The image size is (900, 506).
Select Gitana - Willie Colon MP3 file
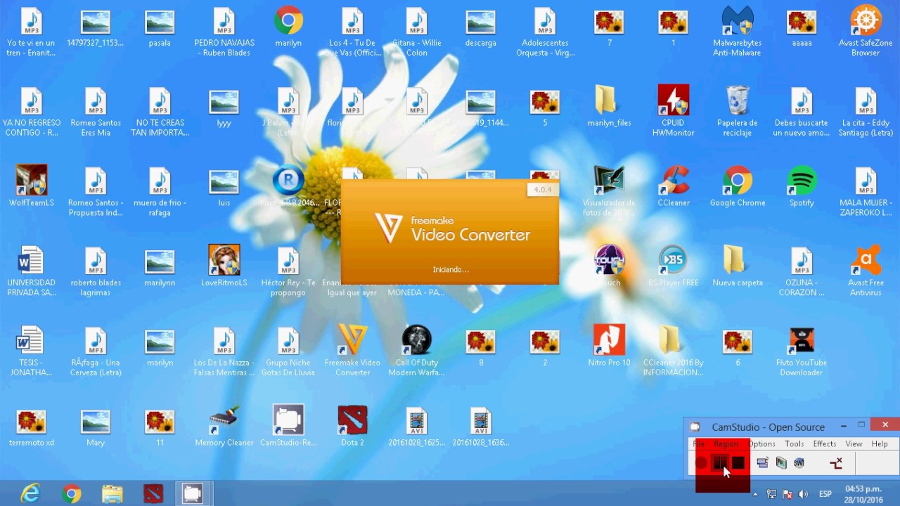416,31
